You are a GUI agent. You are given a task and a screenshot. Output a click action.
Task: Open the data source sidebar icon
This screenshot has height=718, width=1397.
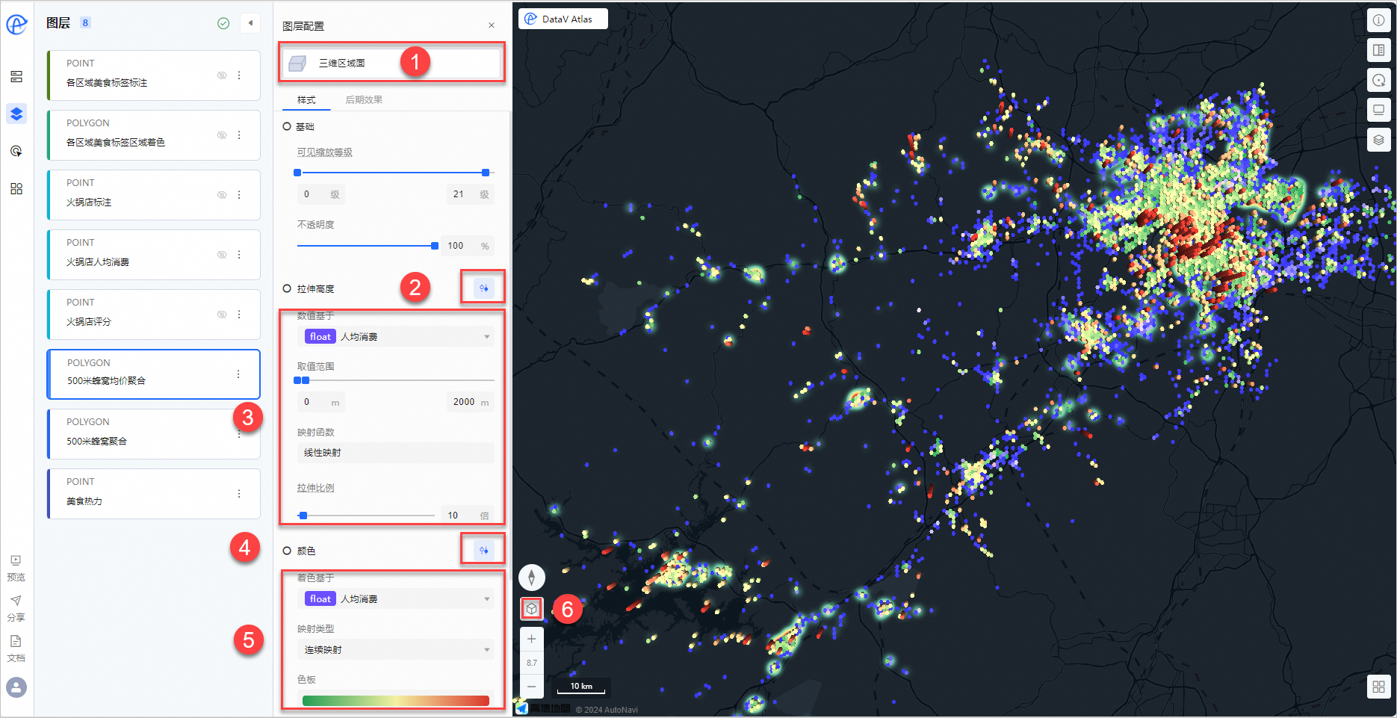click(x=16, y=76)
